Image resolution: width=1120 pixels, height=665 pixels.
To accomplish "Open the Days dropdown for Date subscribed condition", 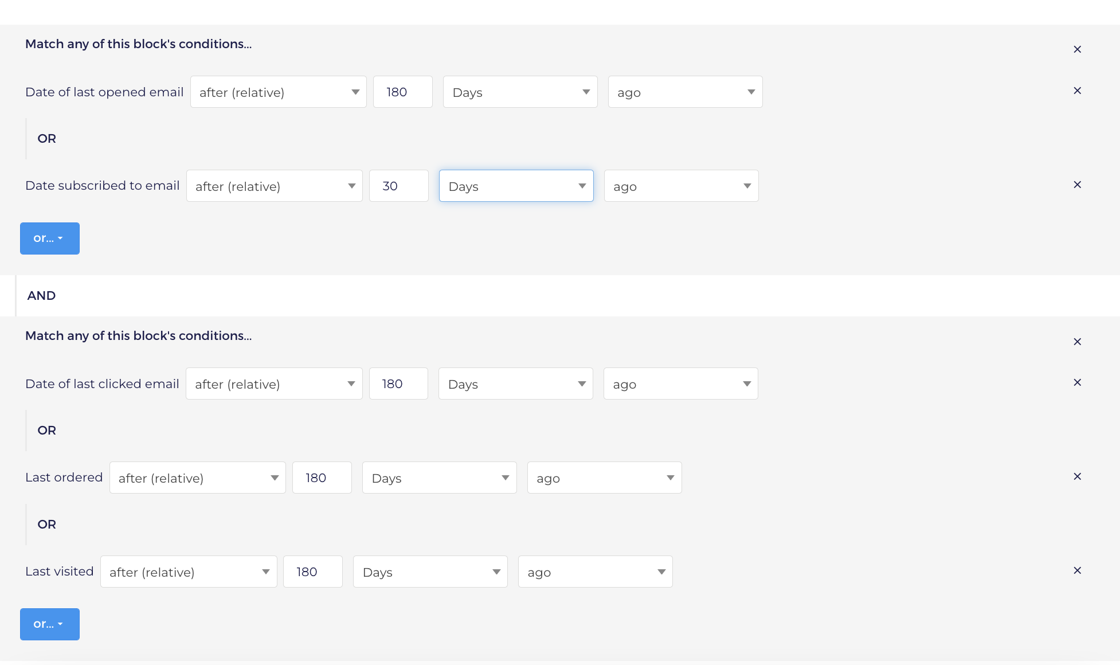I will [x=516, y=185].
